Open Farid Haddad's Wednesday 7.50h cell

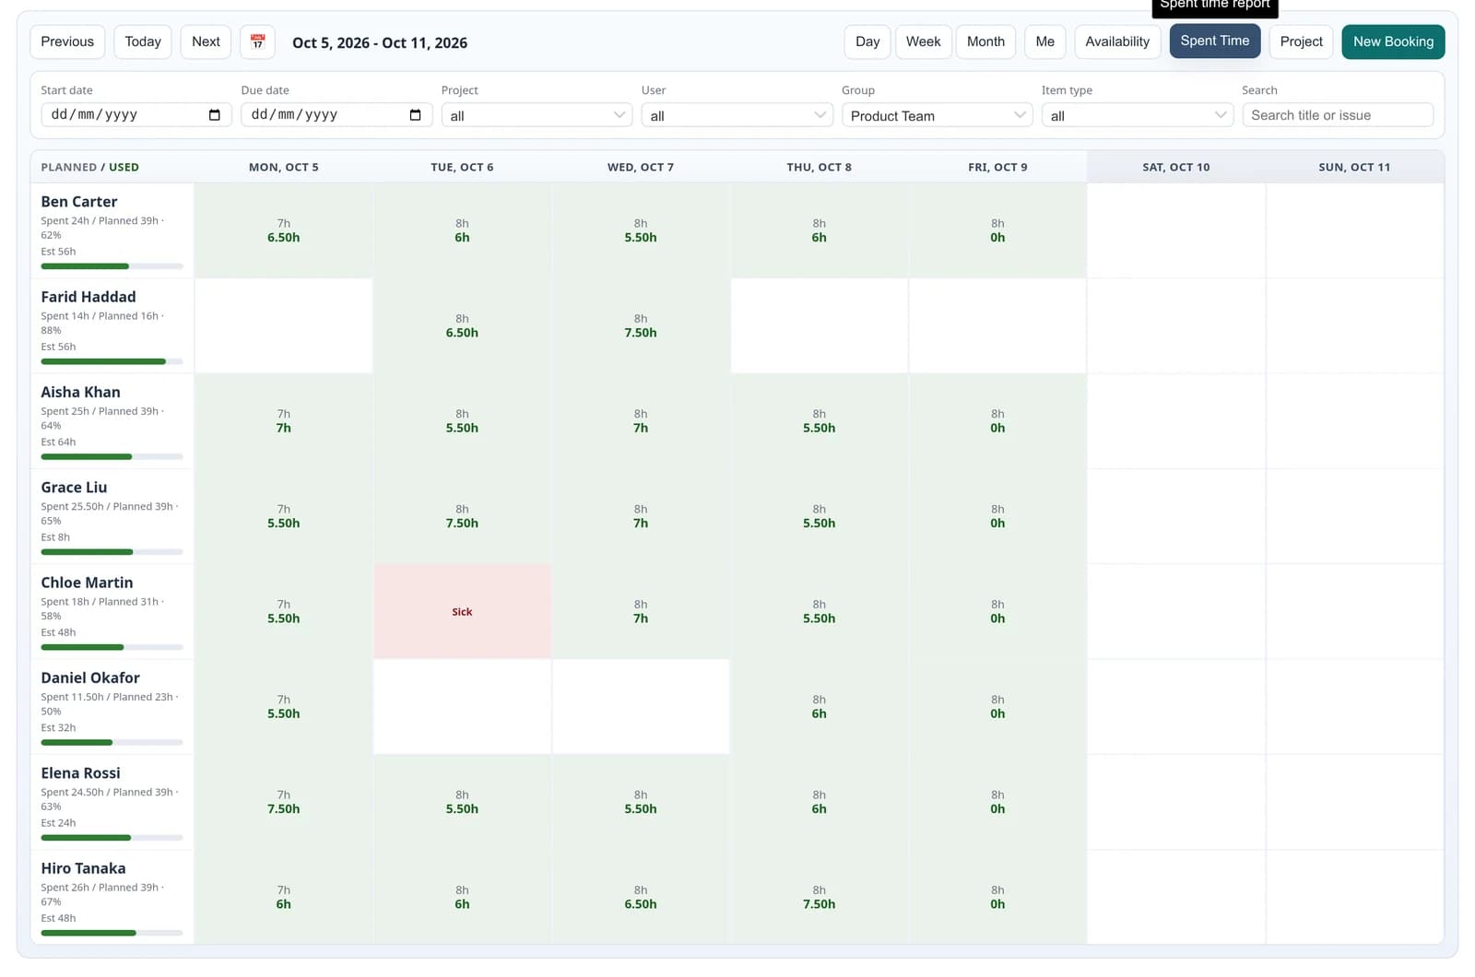tap(641, 326)
